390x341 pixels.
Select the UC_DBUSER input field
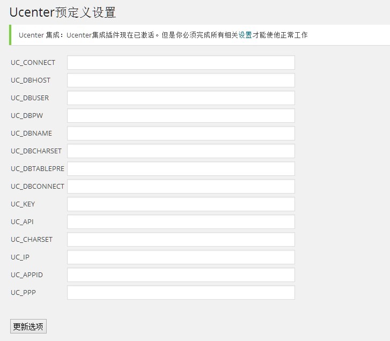click(x=181, y=98)
